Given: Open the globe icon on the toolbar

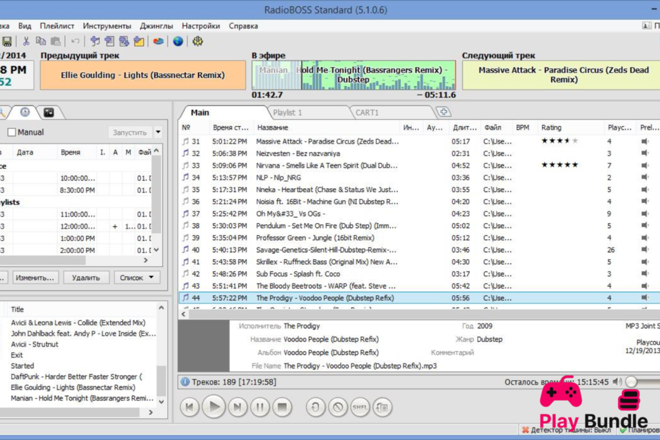Looking at the screenshot, I should [179, 41].
